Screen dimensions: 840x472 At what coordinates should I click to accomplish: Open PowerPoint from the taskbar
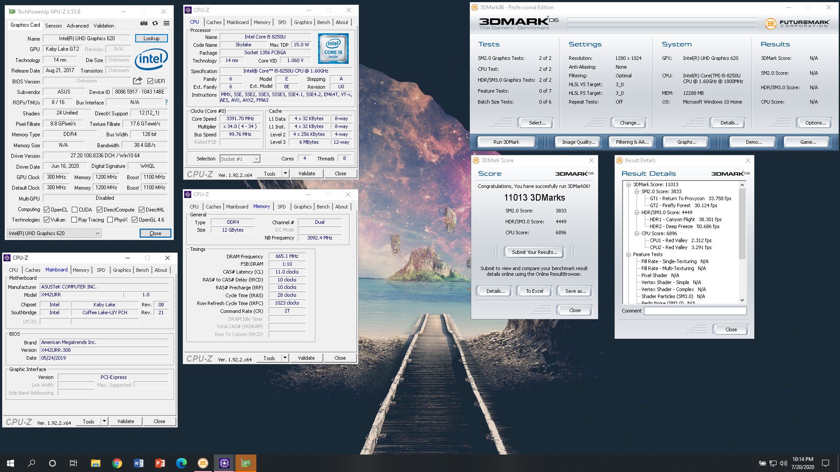[x=160, y=463]
